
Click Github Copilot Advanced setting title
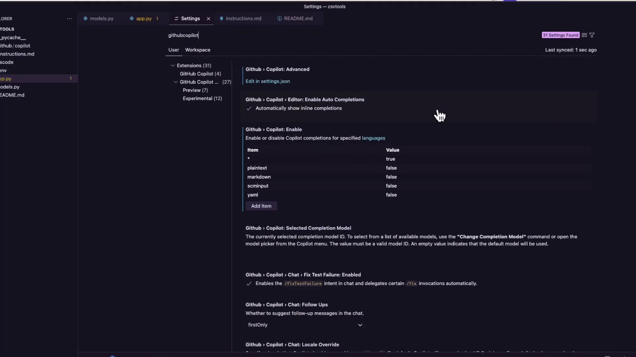click(277, 69)
